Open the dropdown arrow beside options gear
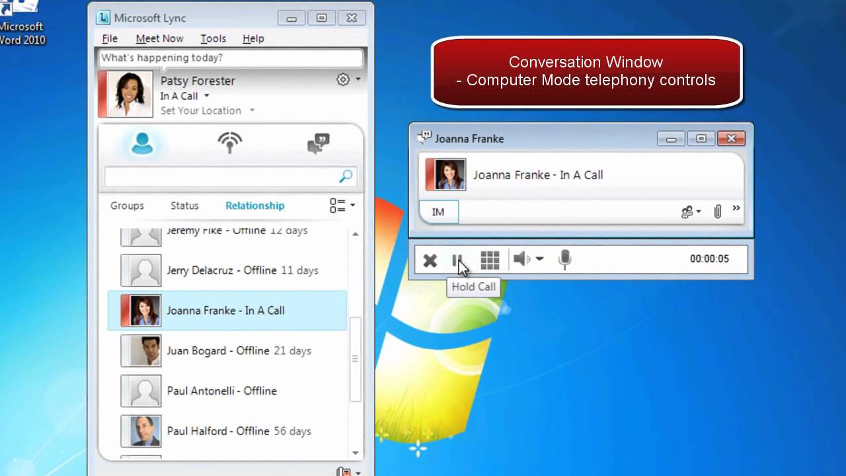The height and width of the screenshot is (476, 846). (358, 79)
